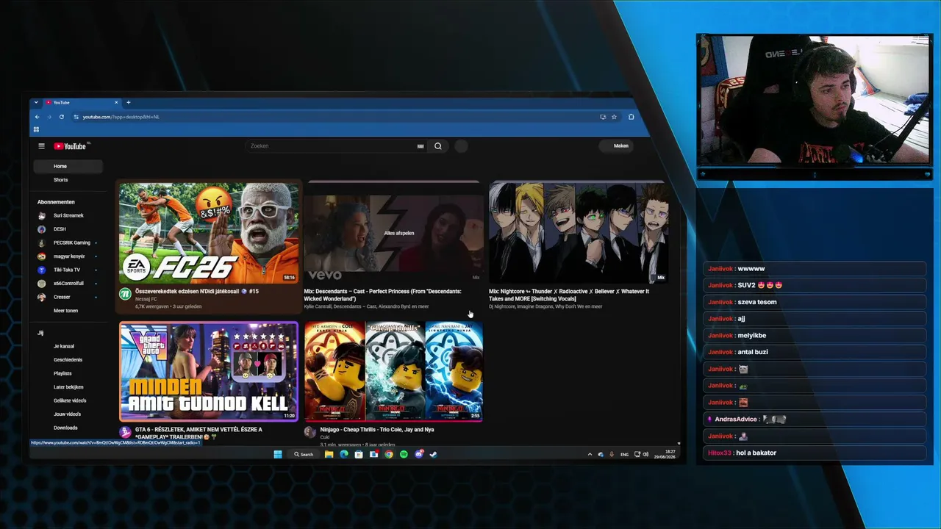Click ENG language indicator in taskbar
941x529 pixels.
coord(624,454)
